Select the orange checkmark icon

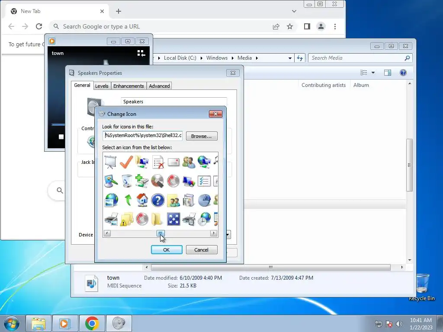point(126,162)
